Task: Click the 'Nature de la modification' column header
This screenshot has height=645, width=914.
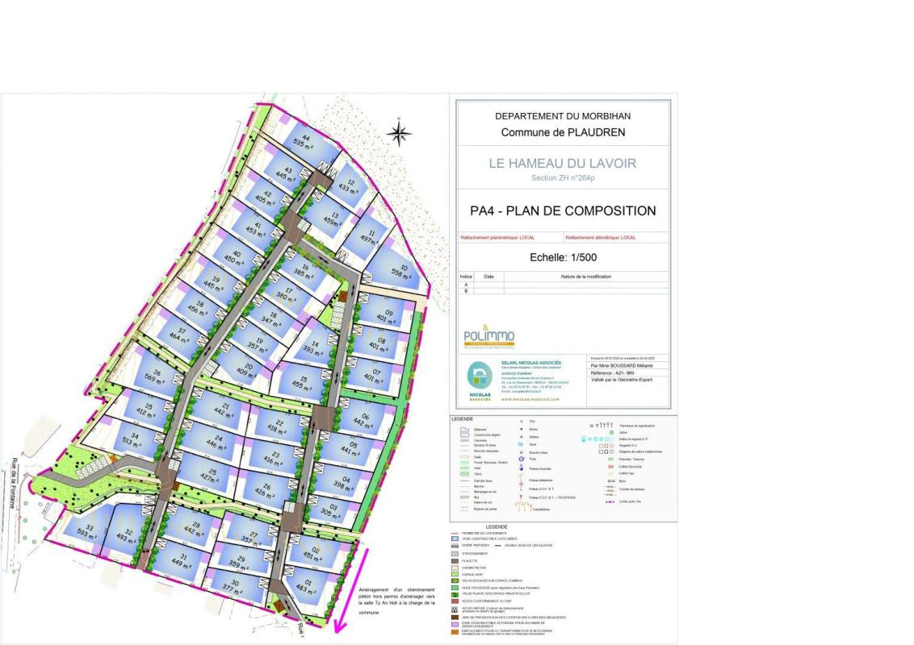Action: (586, 277)
